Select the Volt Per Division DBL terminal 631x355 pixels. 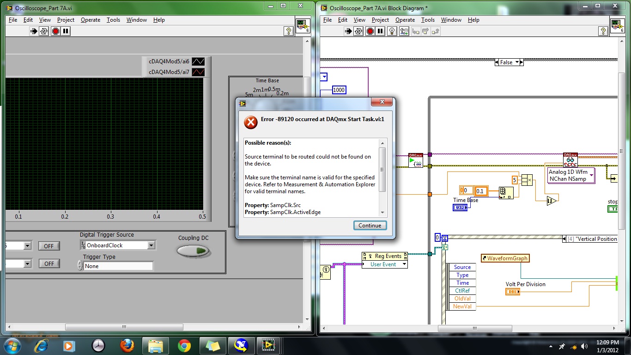(x=513, y=292)
